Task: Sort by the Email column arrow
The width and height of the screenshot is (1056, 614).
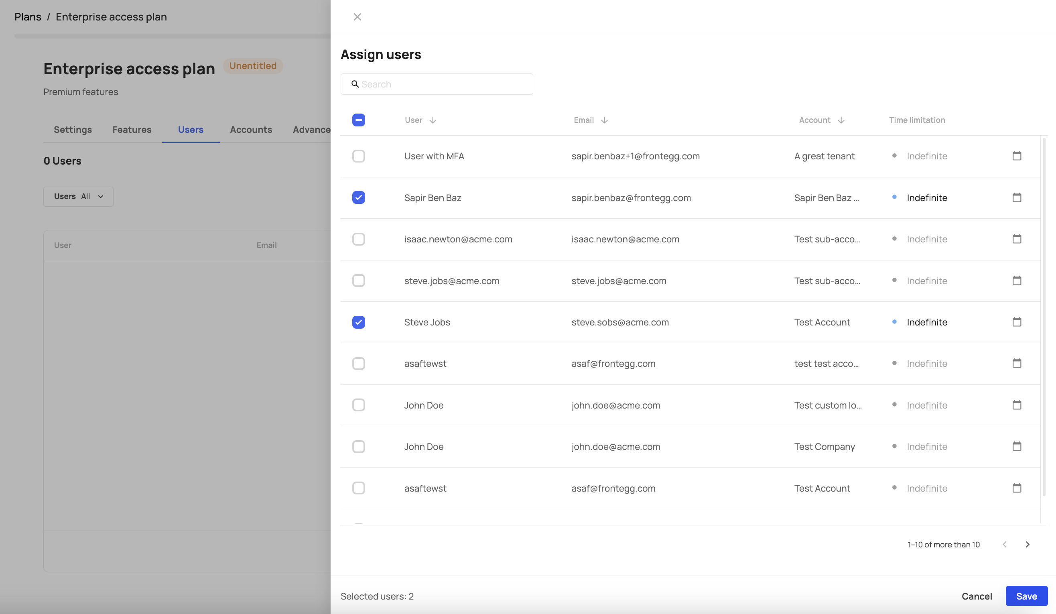Action: (604, 120)
